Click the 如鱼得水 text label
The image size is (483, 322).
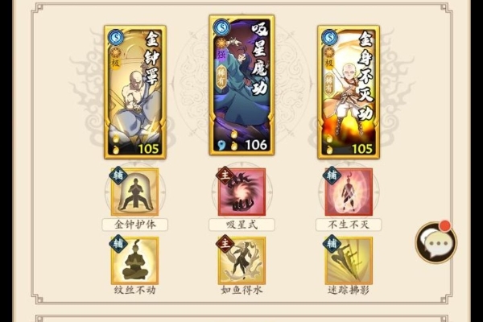coord(242,291)
